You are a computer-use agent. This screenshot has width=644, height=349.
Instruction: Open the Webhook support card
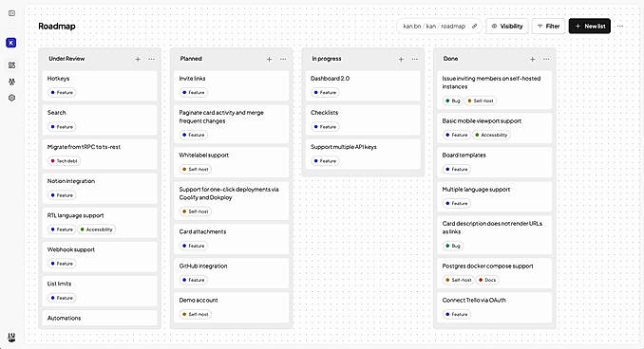click(100, 257)
